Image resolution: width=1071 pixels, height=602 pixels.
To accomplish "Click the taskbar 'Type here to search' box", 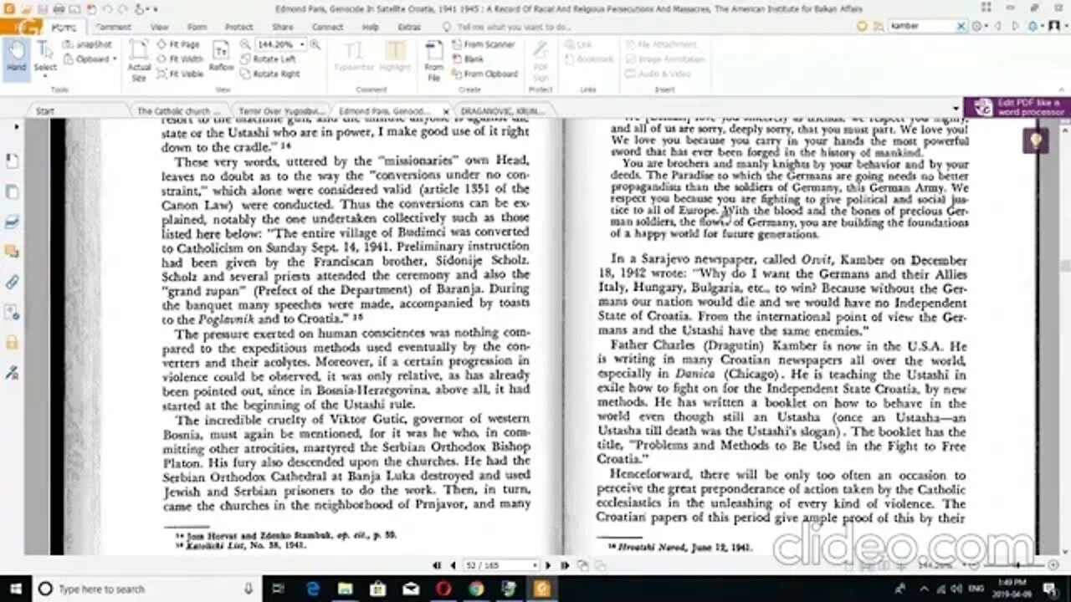I will tap(146, 589).
